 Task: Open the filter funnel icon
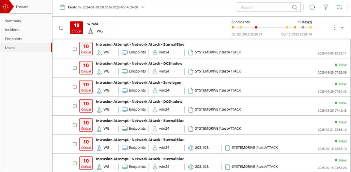pyautogui.click(x=326, y=7)
